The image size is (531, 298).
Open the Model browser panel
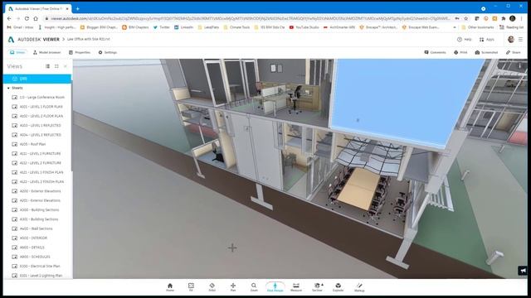click(x=47, y=52)
